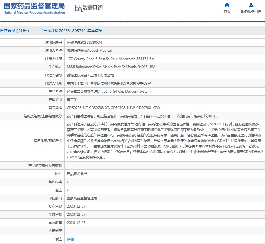This screenshot has width=265, height=244.
Task: Select 雅培医疗用品（上海）有限公司 agent name
Action: 90,75
